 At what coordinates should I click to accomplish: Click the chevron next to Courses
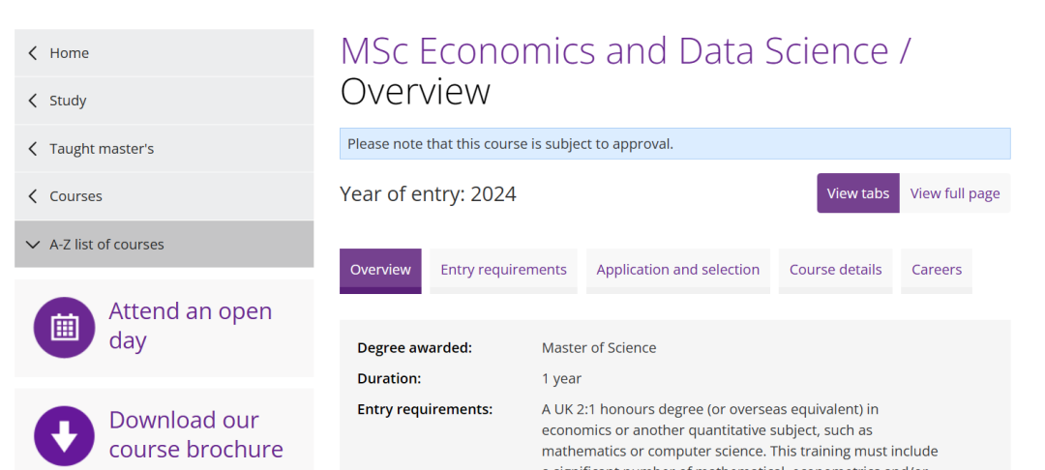click(x=33, y=196)
